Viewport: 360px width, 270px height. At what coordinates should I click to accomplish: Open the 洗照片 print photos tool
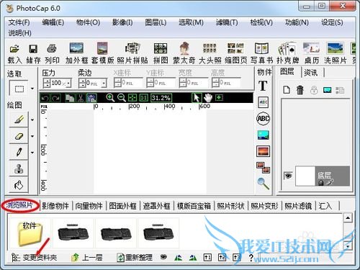click(336, 53)
